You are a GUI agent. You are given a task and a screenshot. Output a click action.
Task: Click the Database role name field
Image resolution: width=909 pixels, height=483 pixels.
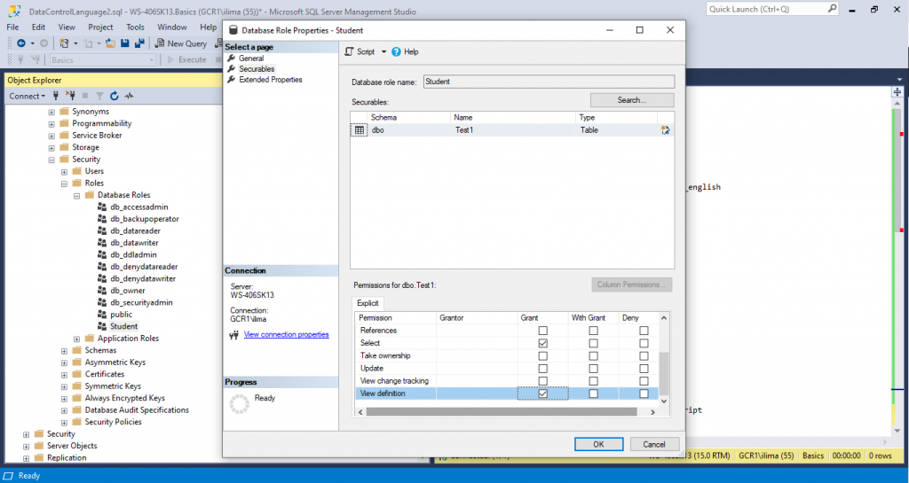pos(549,82)
